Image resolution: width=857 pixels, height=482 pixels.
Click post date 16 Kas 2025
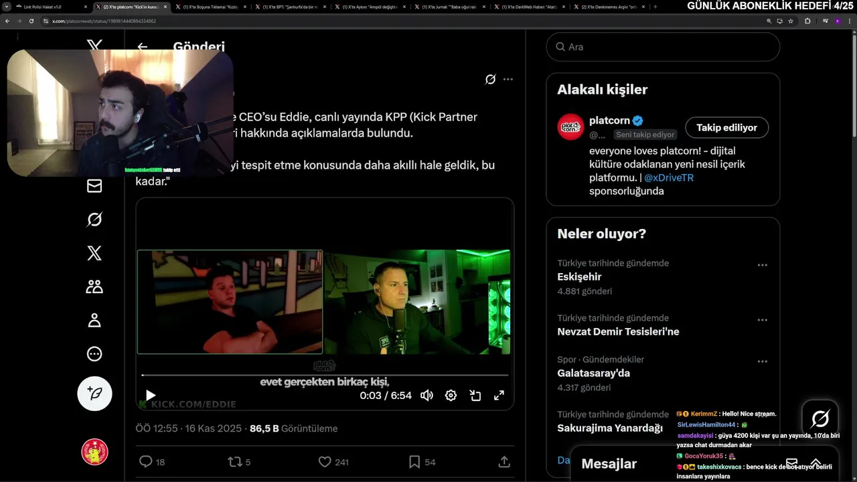tap(213, 428)
